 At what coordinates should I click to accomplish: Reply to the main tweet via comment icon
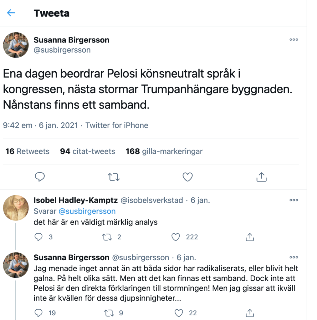coord(39,177)
